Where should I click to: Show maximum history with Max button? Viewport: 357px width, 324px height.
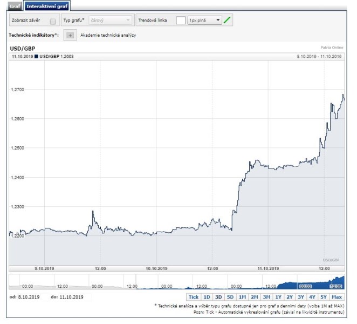[337, 297]
